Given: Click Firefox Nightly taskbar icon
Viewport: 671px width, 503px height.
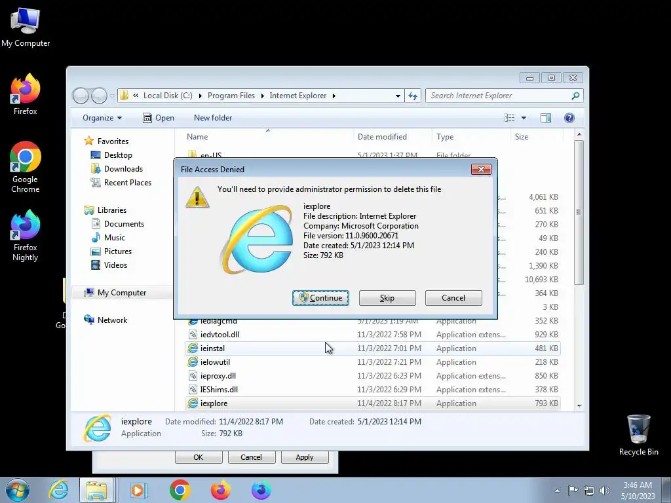Looking at the screenshot, I should pyautogui.click(x=261, y=490).
